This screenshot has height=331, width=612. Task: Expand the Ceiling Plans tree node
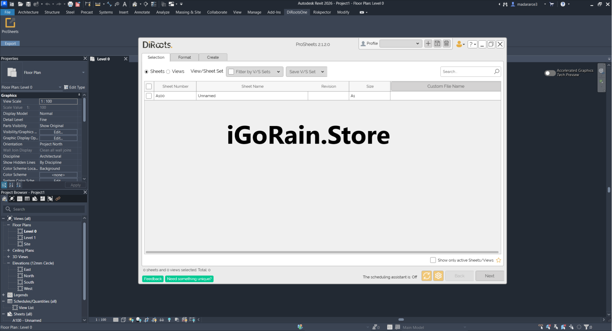(x=9, y=250)
